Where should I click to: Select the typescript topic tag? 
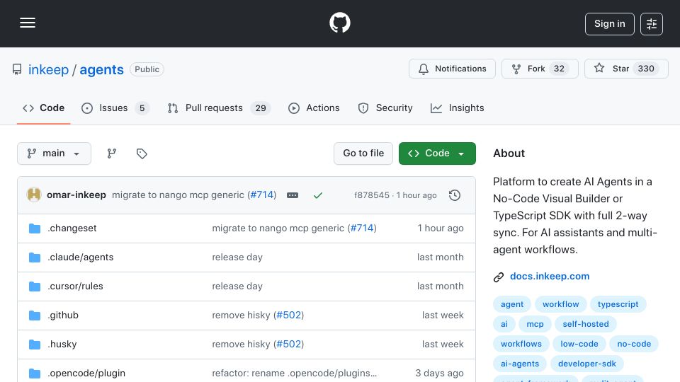click(x=618, y=304)
